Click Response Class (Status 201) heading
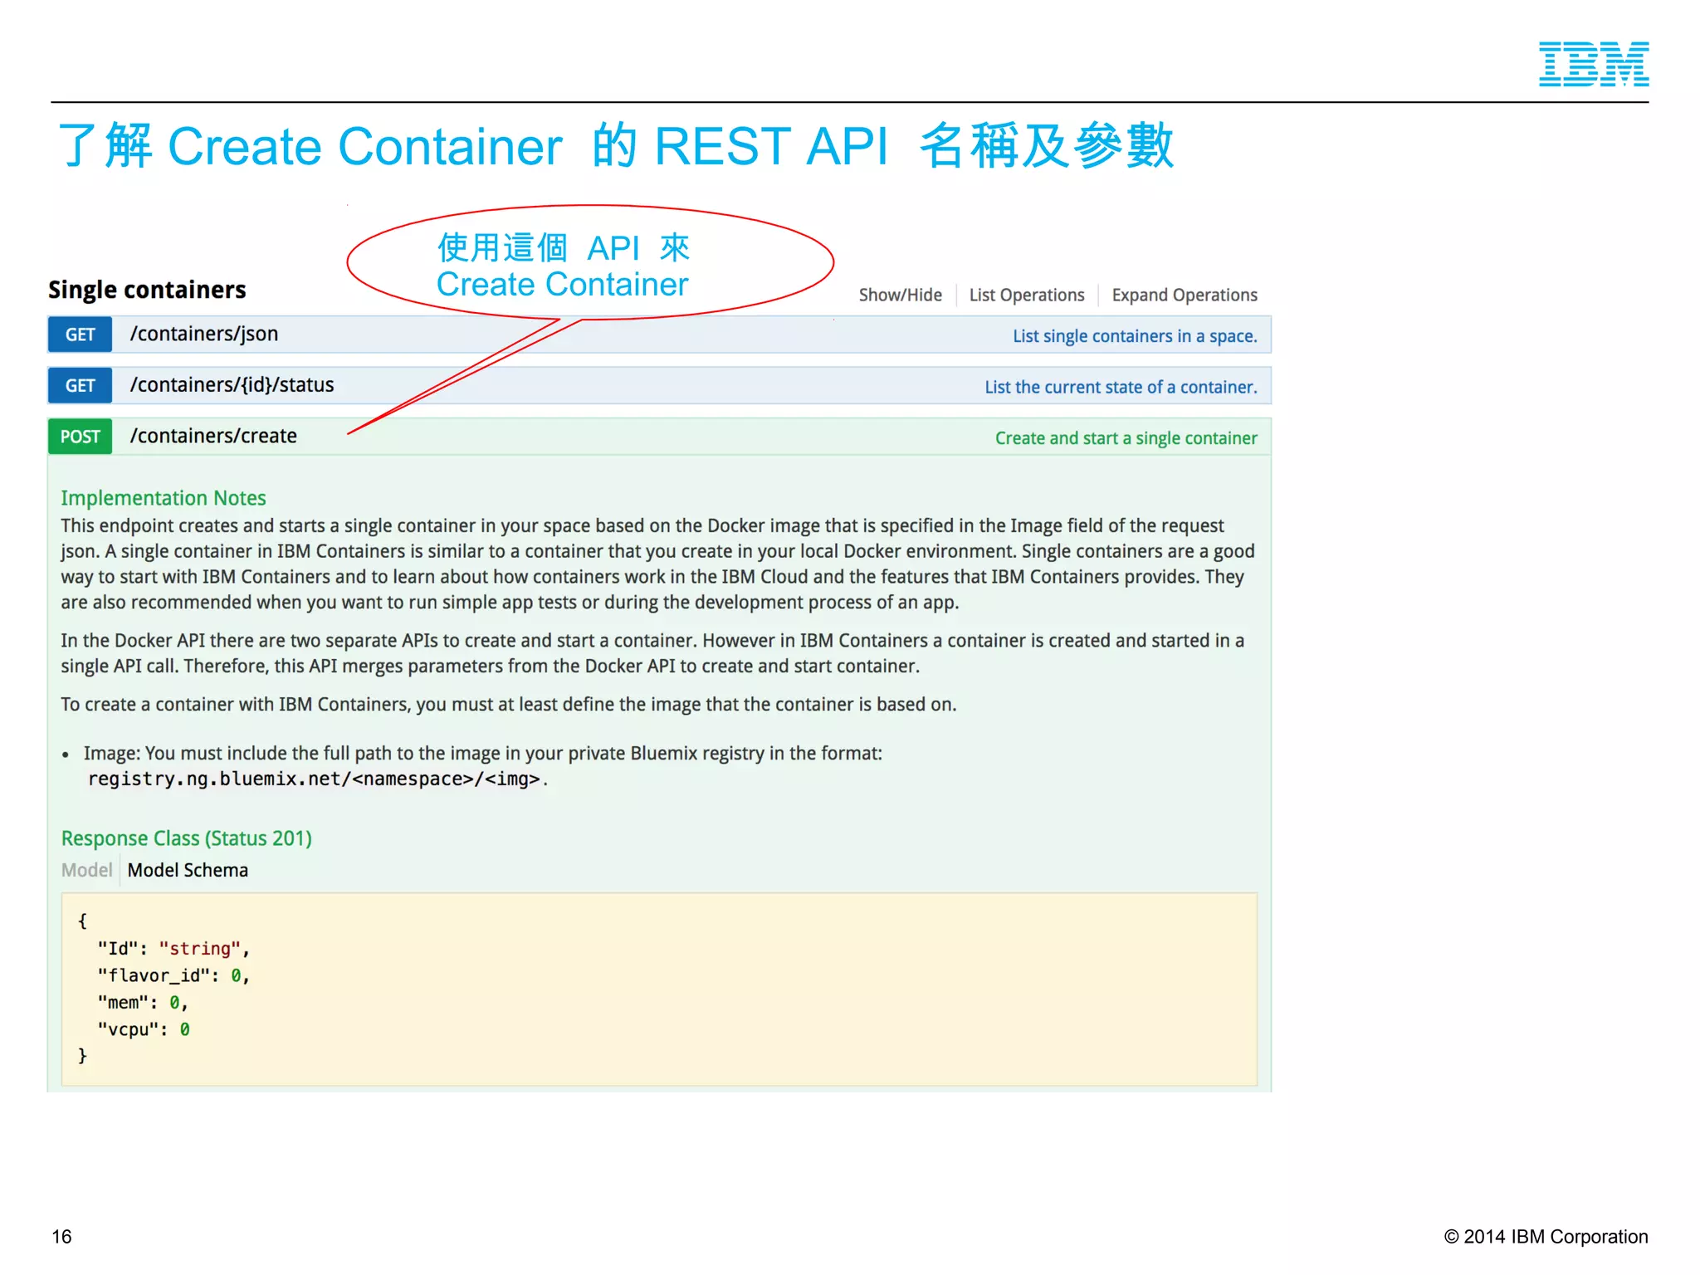The image size is (1700, 1275). pyautogui.click(x=187, y=838)
